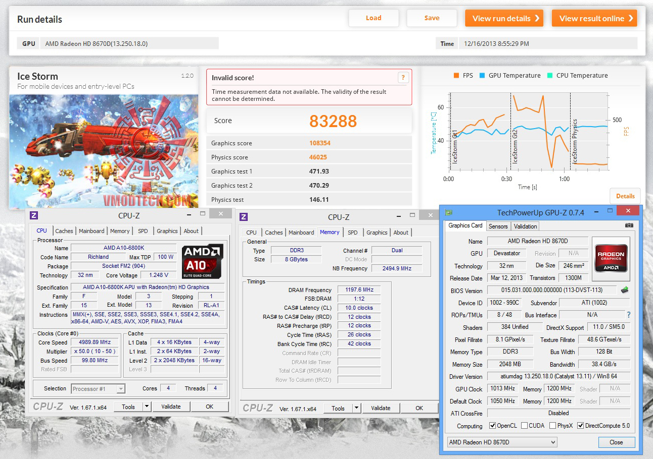Click the Ice Storm benchmark thumbnail image
This screenshot has height=459, width=653.
pos(104,151)
